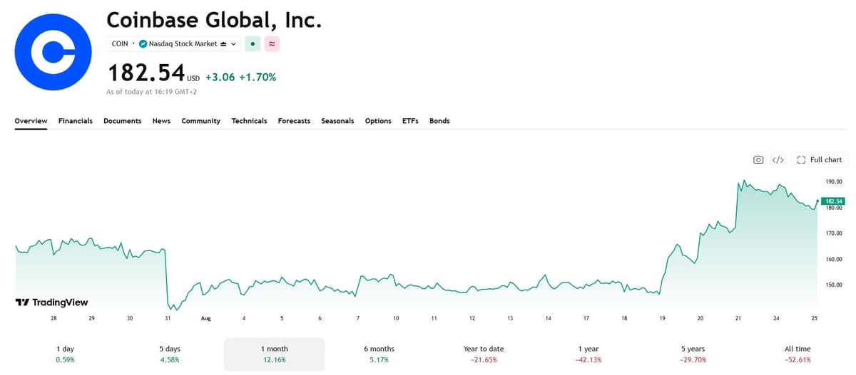Take a chart snapshot with camera icon
Screen dimensions: 856x375
759,159
